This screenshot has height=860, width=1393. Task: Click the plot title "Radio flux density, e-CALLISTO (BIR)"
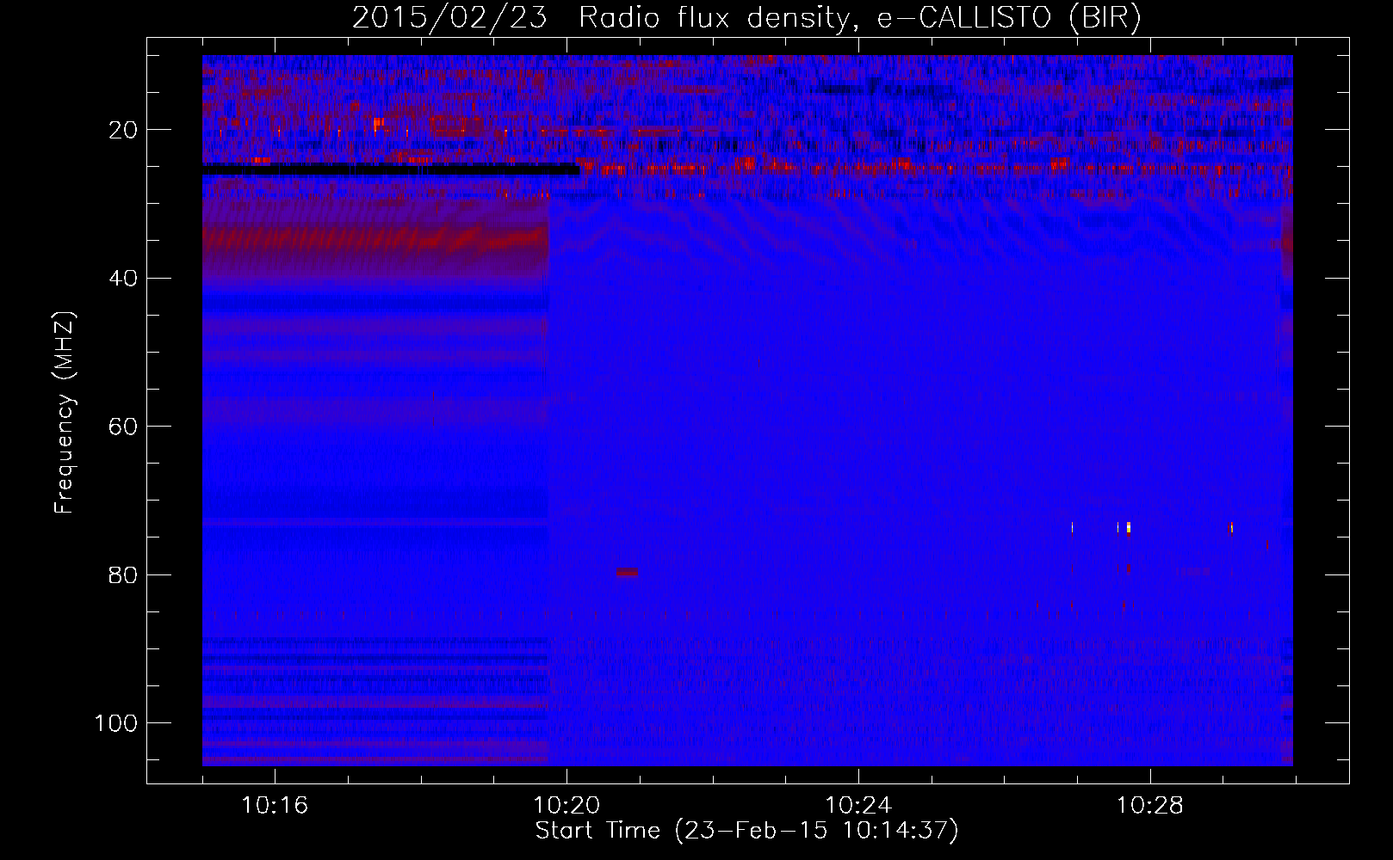[859, 18]
